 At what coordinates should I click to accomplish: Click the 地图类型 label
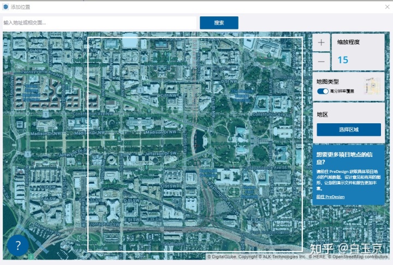[x=327, y=82]
